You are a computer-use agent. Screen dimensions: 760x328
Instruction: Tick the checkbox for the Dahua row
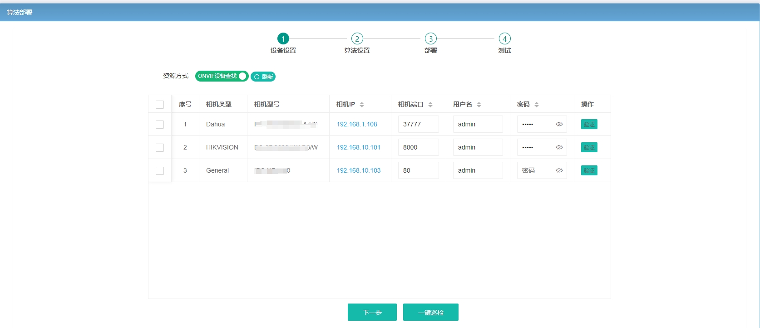click(x=160, y=125)
